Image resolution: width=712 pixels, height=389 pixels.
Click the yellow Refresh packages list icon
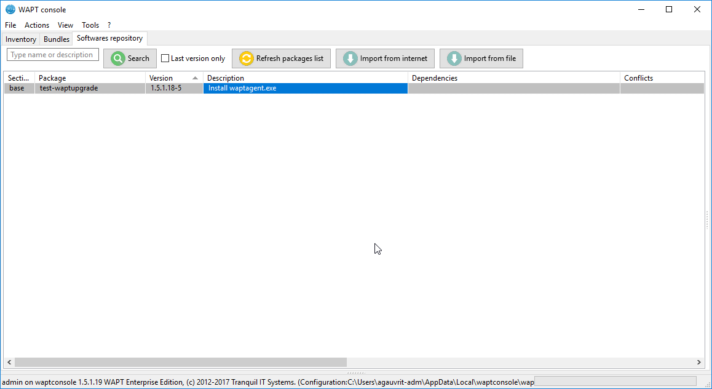246,58
